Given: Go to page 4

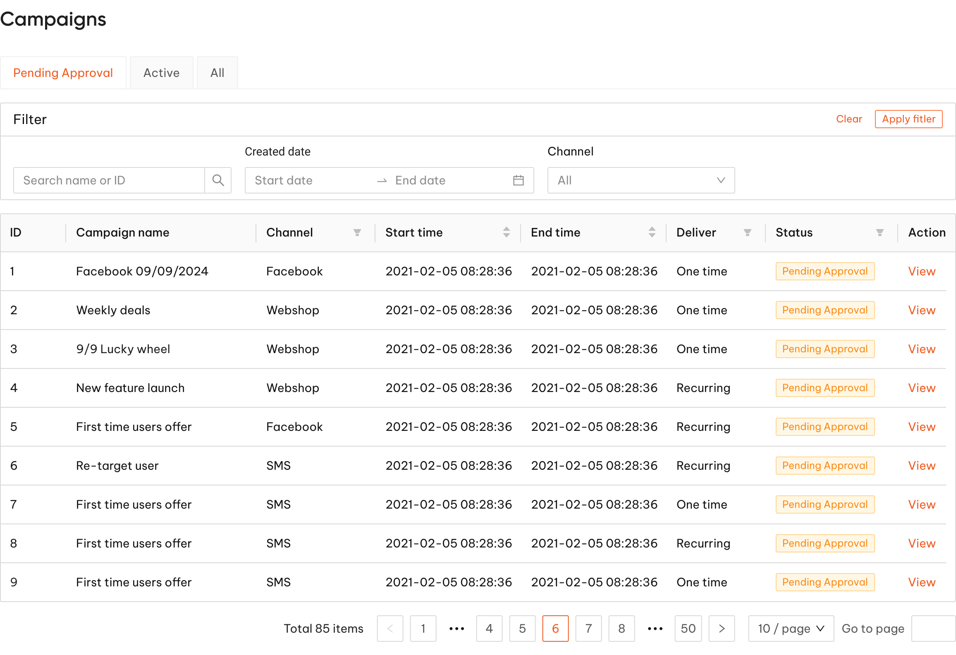Looking at the screenshot, I should click(x=489, y=629).
